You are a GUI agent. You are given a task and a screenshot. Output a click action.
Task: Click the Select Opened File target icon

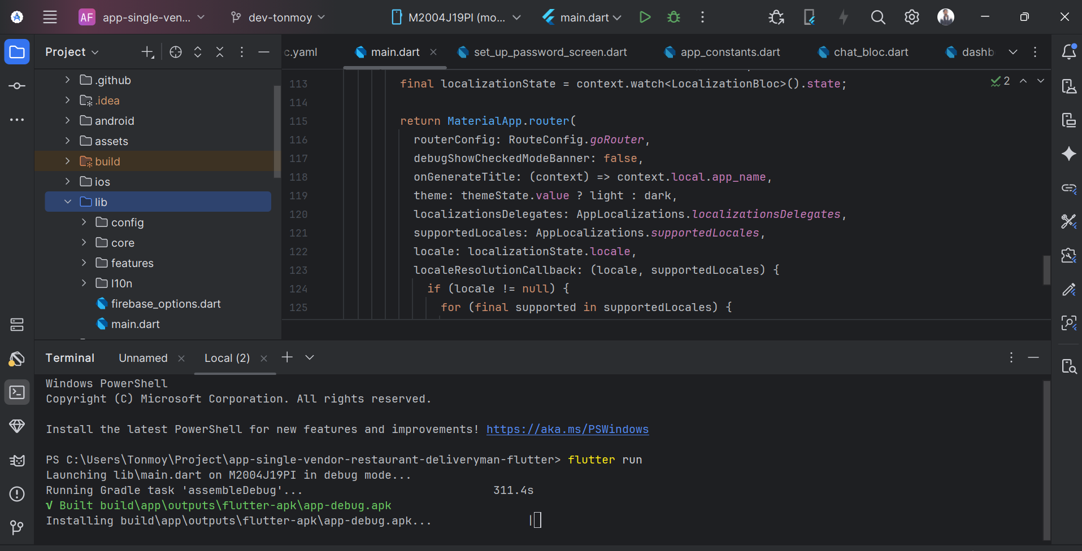pos(176,52)
